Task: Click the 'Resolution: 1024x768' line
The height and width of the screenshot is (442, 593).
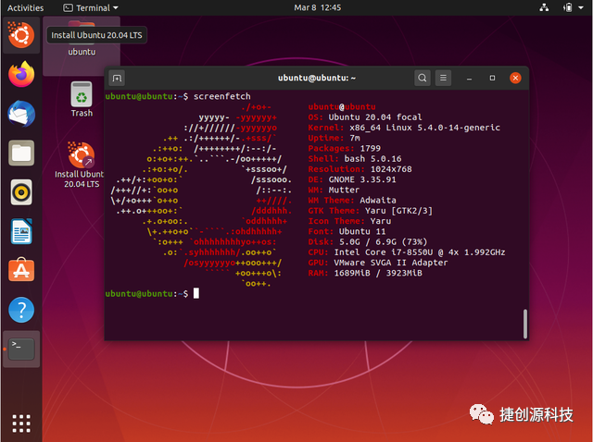Action: click(360, 169)
